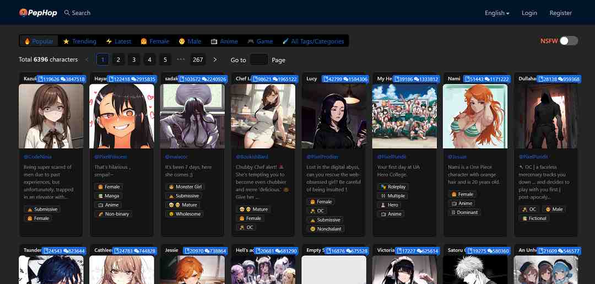
Task: Toggle the NSFW switch
Action: coord(569,41)
